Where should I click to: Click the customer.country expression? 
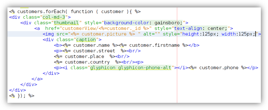pyautogui.click(x=88, y=62)
